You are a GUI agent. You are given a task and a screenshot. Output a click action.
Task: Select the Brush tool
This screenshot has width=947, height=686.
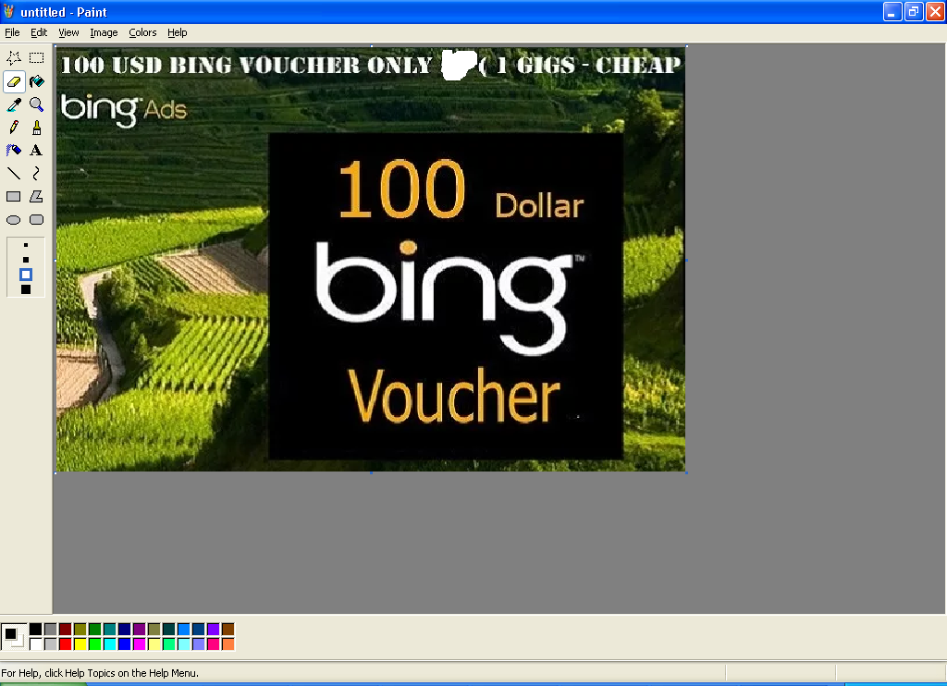pyautogui.click(x=37, y=128)
